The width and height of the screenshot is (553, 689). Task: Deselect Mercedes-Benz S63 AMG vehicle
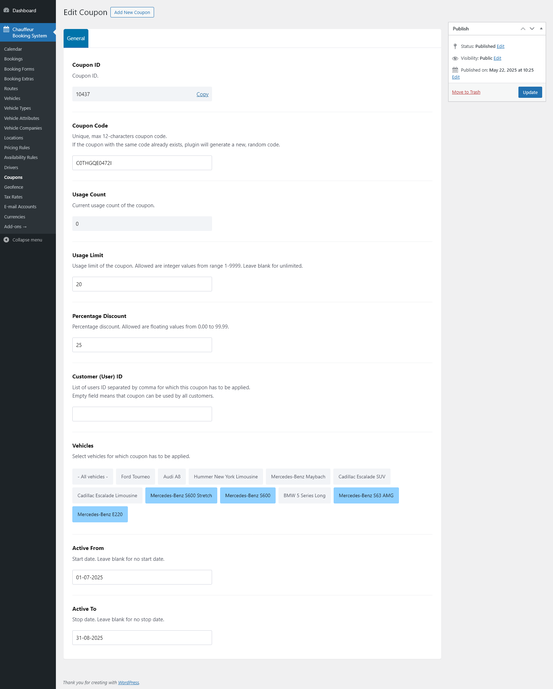pyautogui.click(x=366, y=495)
